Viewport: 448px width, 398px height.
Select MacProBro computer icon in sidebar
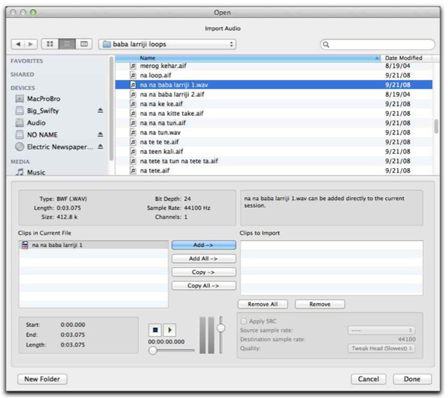(x=19, y=99)
